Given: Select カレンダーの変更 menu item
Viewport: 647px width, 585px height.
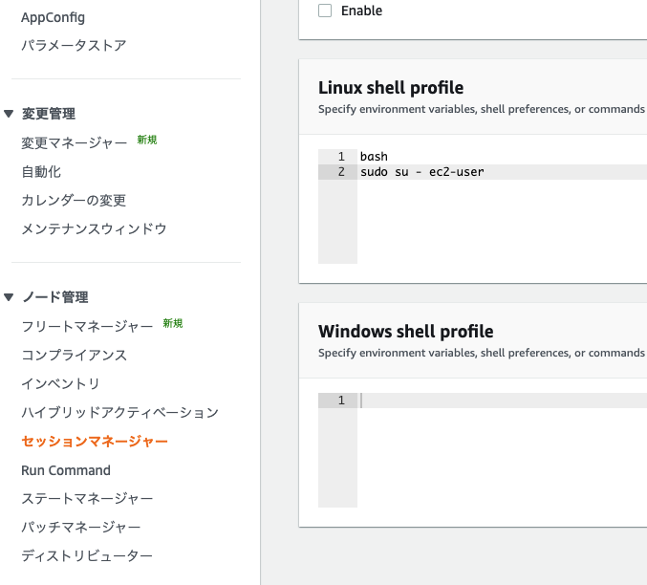Looking at the screenshot, I should 74,200.
